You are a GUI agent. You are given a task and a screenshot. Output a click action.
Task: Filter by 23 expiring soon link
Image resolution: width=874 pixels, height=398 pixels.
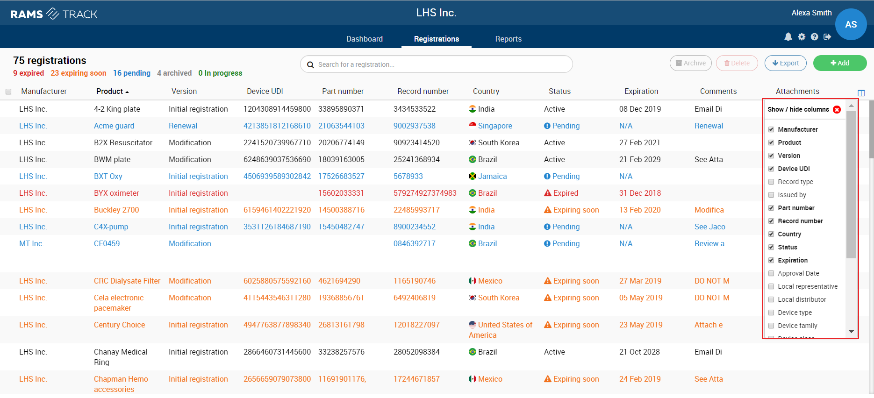[x=79, y=73]
